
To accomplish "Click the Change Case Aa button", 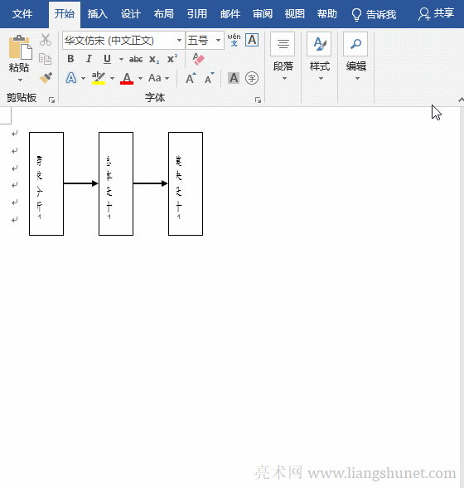I will point(155,78).
